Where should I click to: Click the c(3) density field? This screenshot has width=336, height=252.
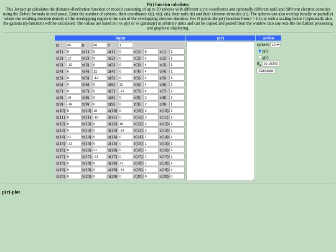177,65
